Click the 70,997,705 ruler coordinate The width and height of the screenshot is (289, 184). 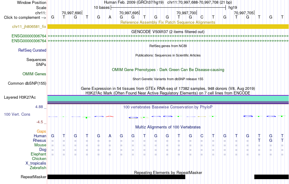pos(244,13)
